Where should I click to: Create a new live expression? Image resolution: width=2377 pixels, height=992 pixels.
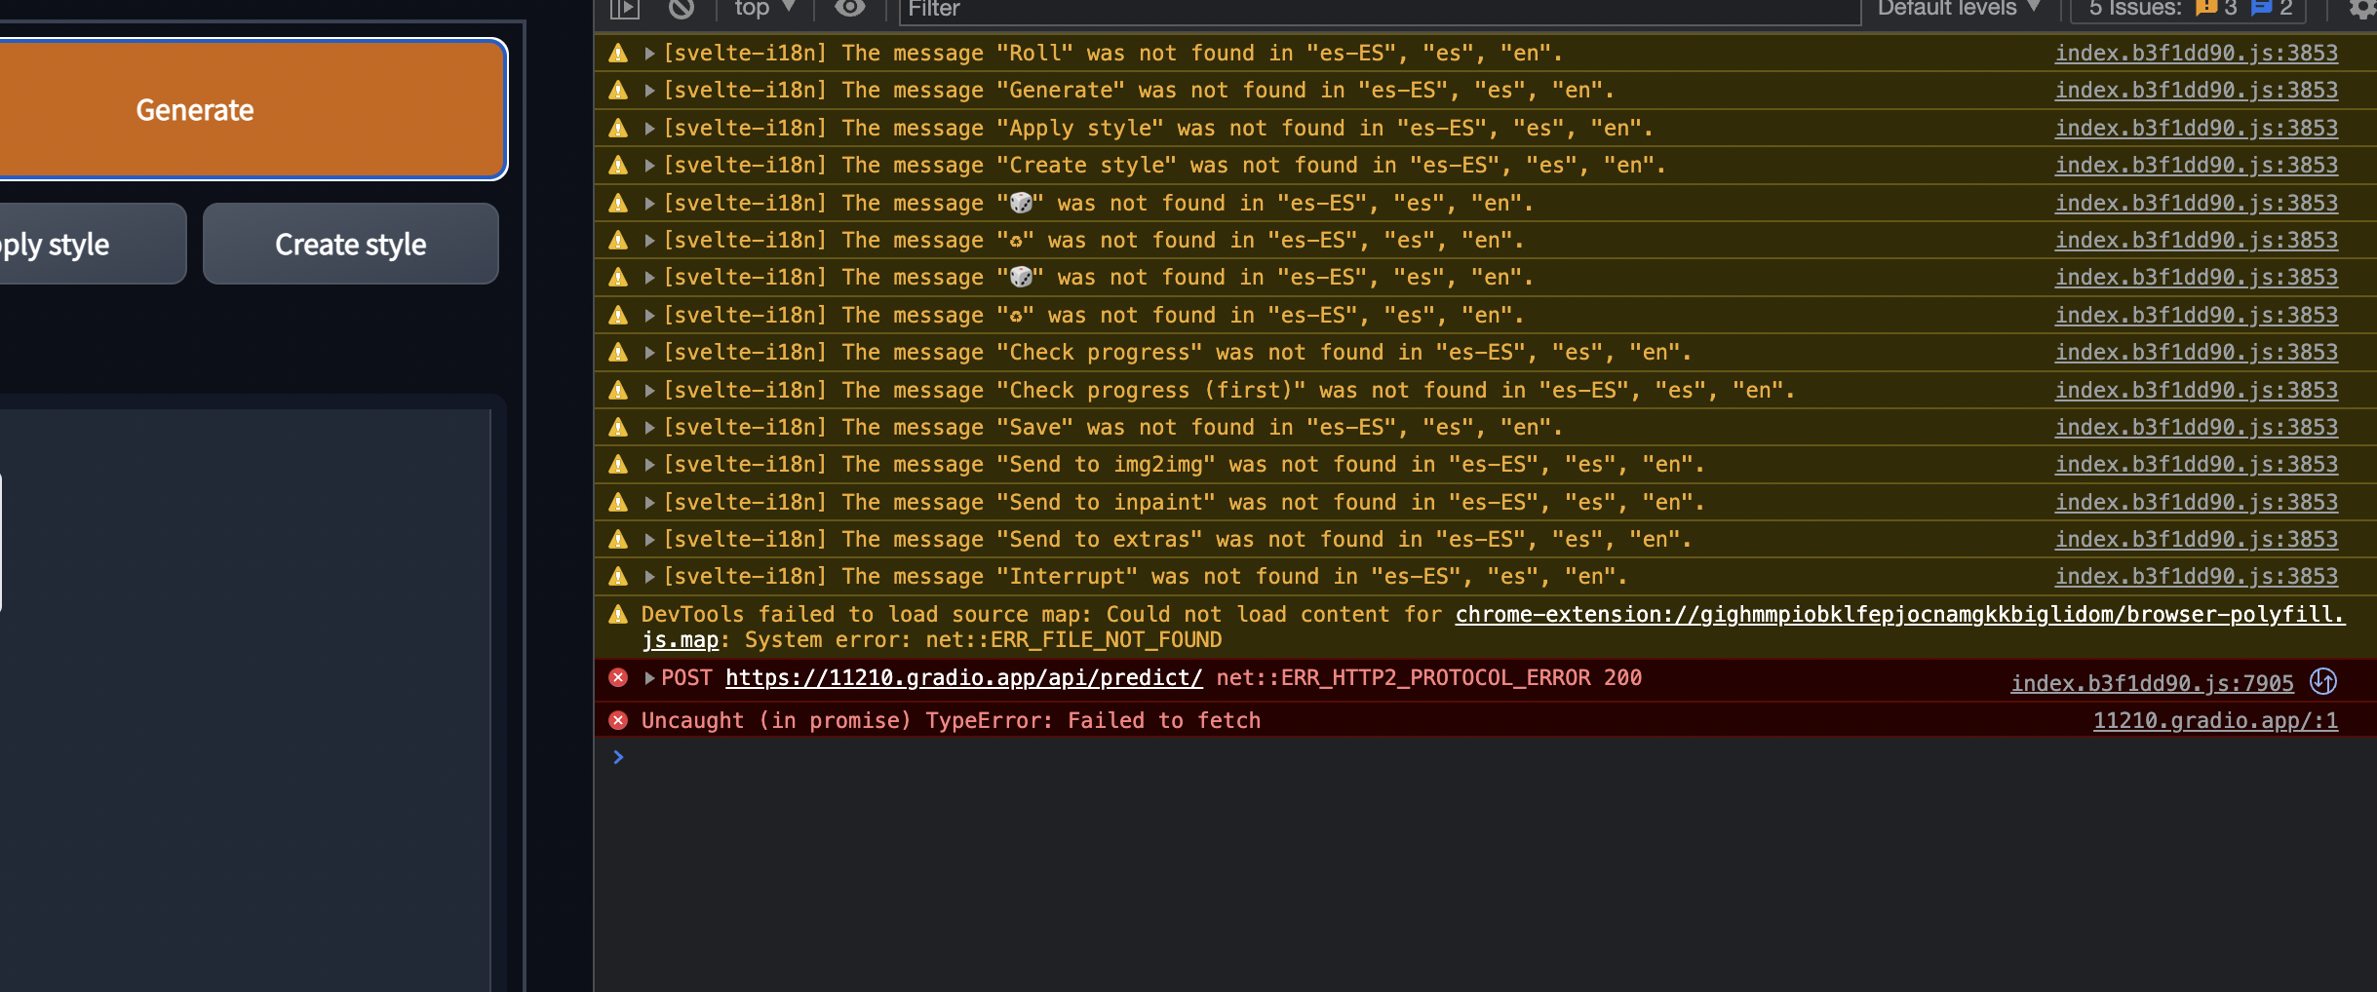tap(848, 8)
